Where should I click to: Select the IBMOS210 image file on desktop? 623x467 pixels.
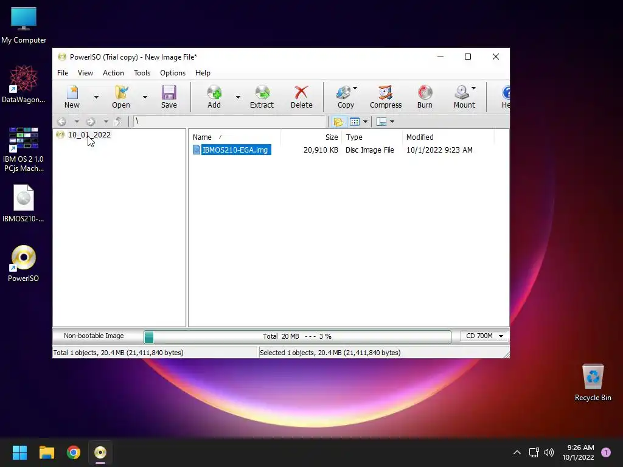pos(24,204)
